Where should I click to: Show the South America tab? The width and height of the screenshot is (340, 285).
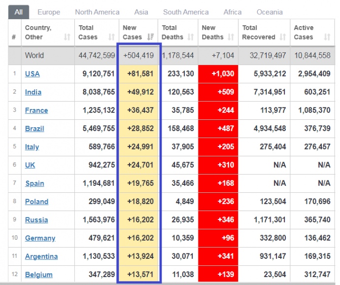[x=186, y=12]
